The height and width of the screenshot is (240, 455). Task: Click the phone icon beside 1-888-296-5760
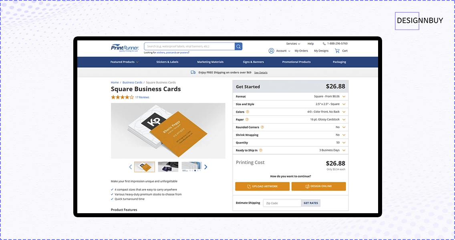tap(324, 44)
